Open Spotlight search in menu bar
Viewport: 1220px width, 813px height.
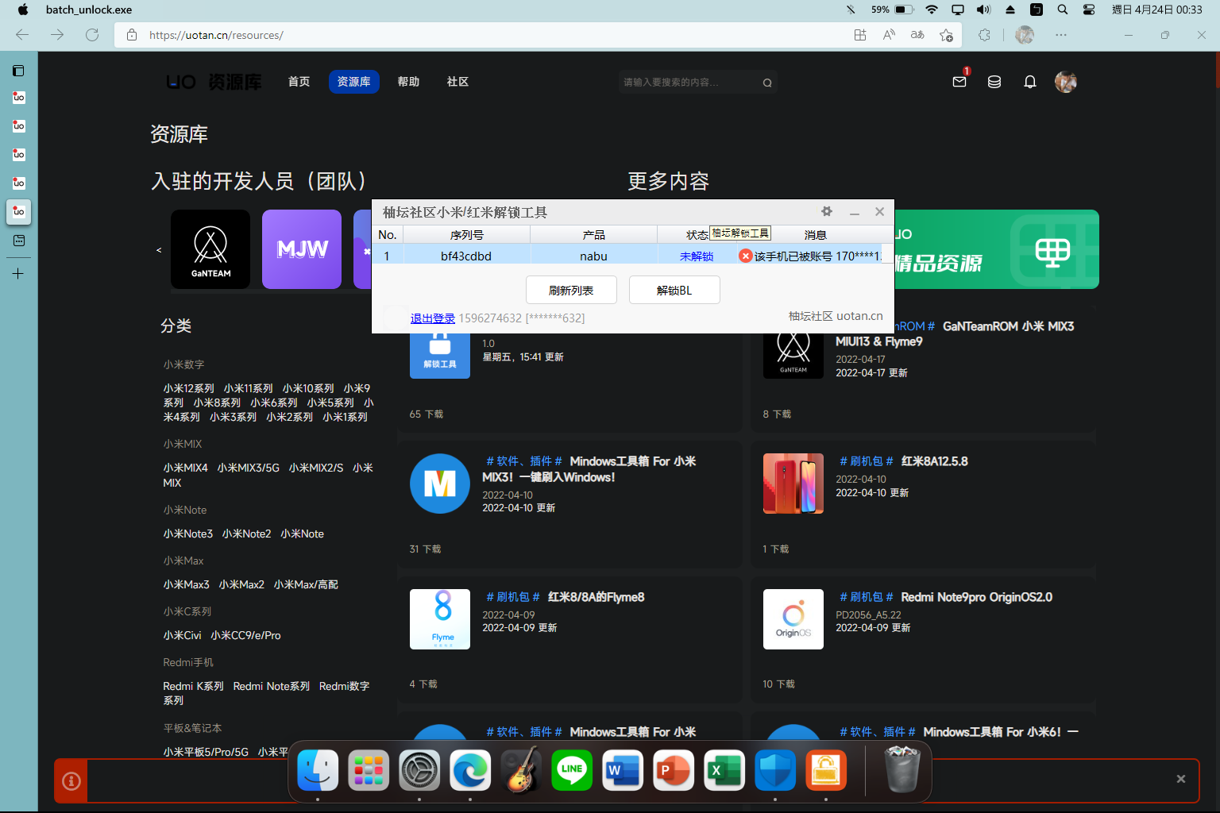coord(1063,10)
